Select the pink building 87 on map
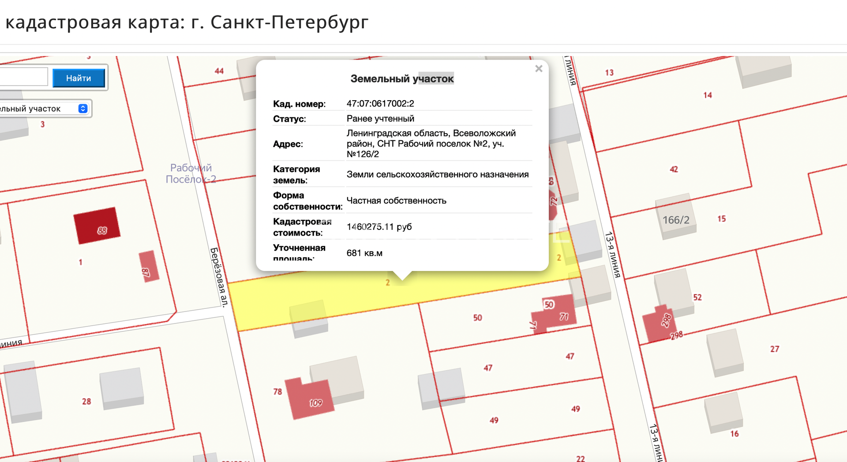Viewport: 847px width, 462px height. [149, 267]
